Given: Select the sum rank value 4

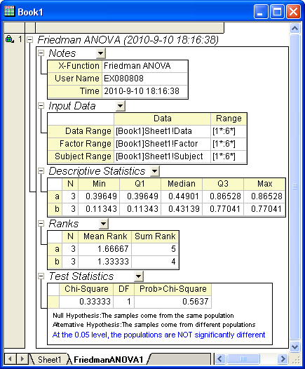Looking at the screenshot, I should [155, 262].
